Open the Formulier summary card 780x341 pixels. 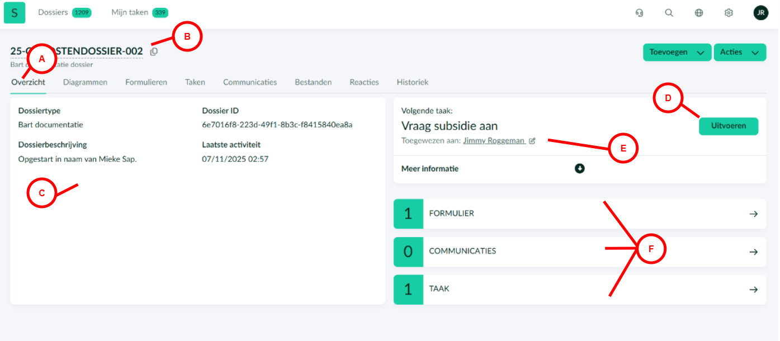tap(579, 214)
